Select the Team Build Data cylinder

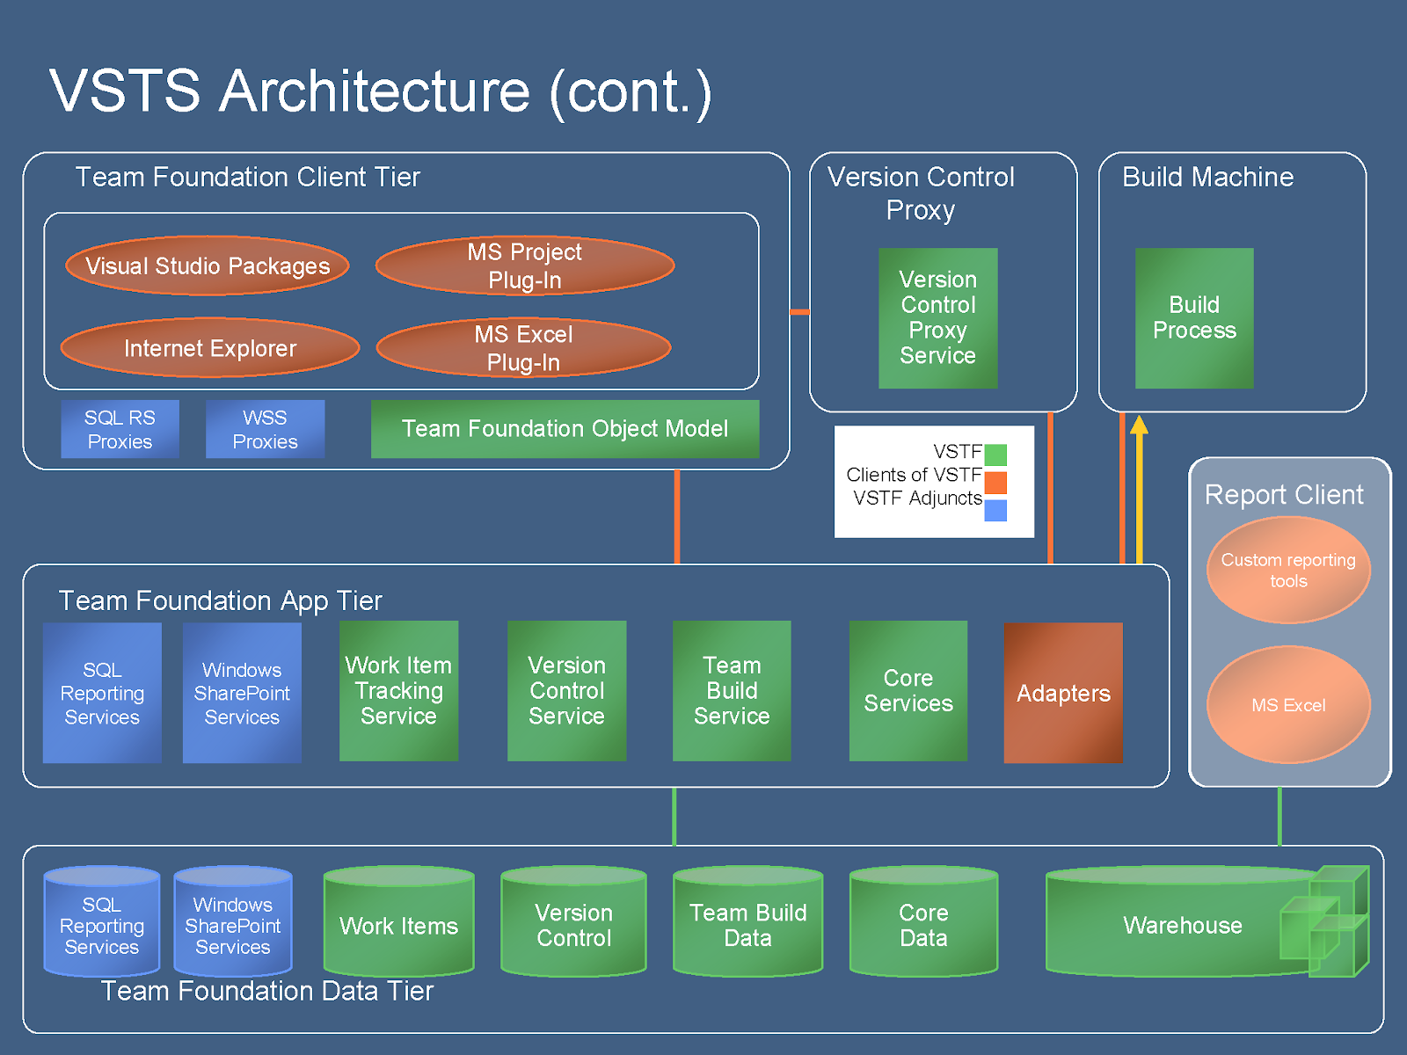747,921
